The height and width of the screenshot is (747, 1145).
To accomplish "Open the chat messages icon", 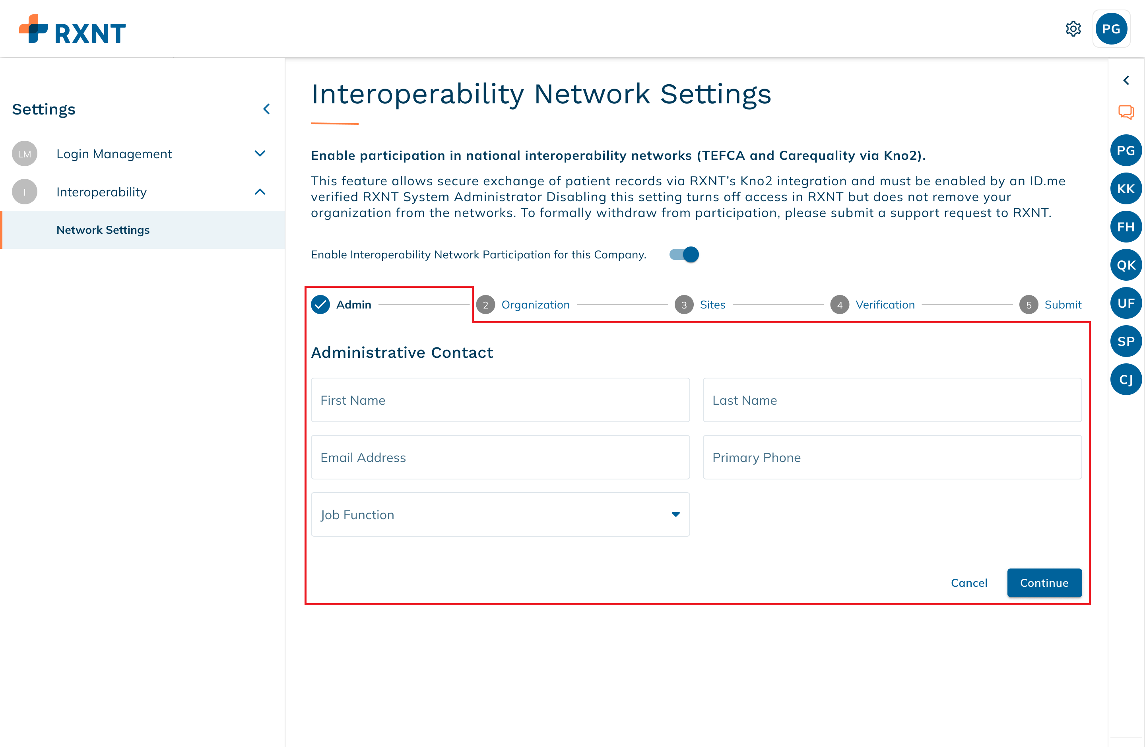I will click(1126, 112).
